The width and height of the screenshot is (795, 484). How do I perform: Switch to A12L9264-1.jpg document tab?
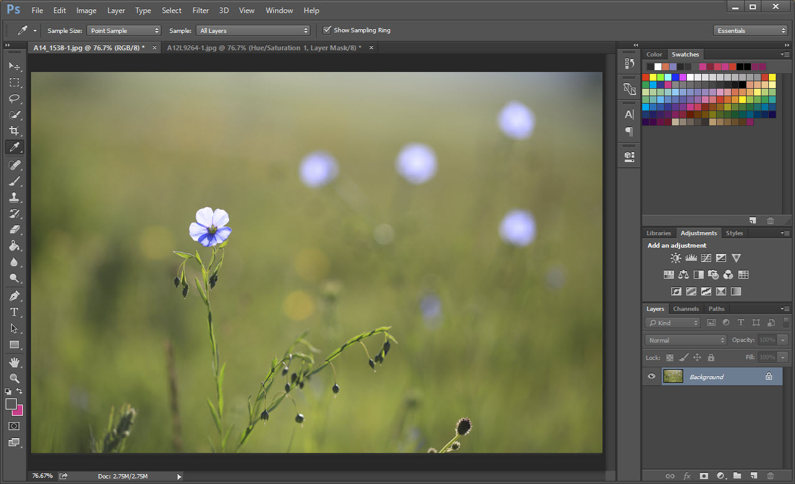[264, 47]
